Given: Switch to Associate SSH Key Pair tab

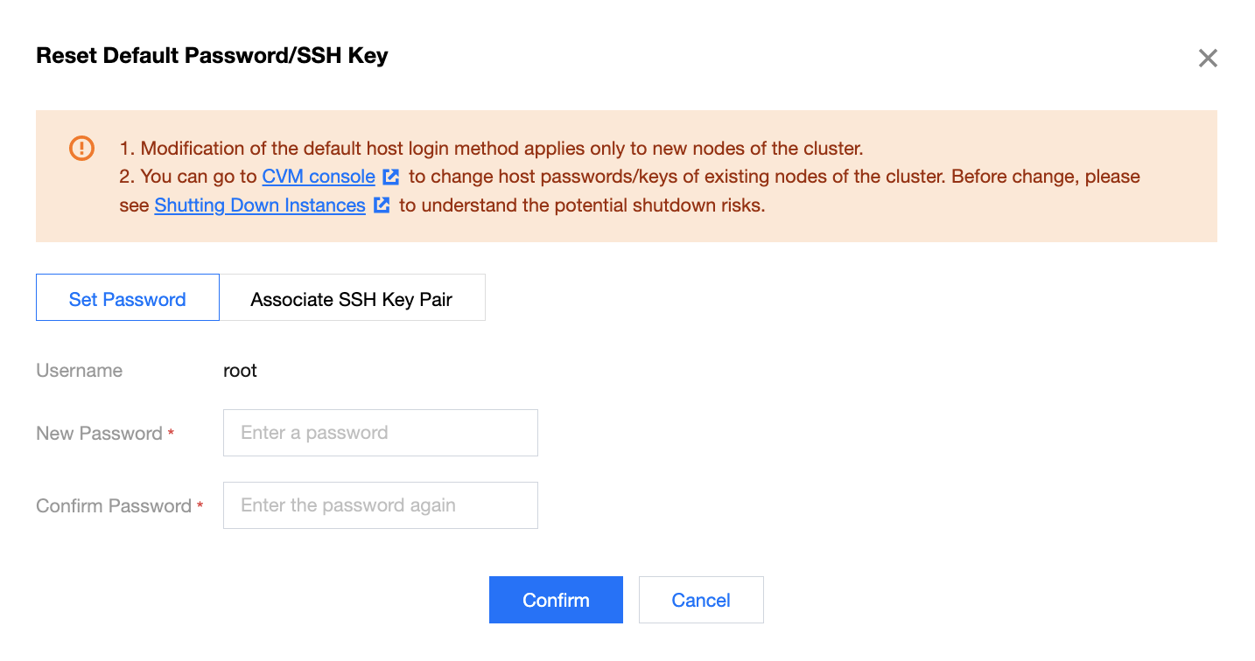Looking at the screenshot, I should point(352,298).
